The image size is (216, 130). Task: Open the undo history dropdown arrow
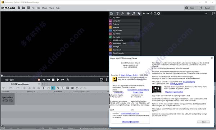(14, 88)
